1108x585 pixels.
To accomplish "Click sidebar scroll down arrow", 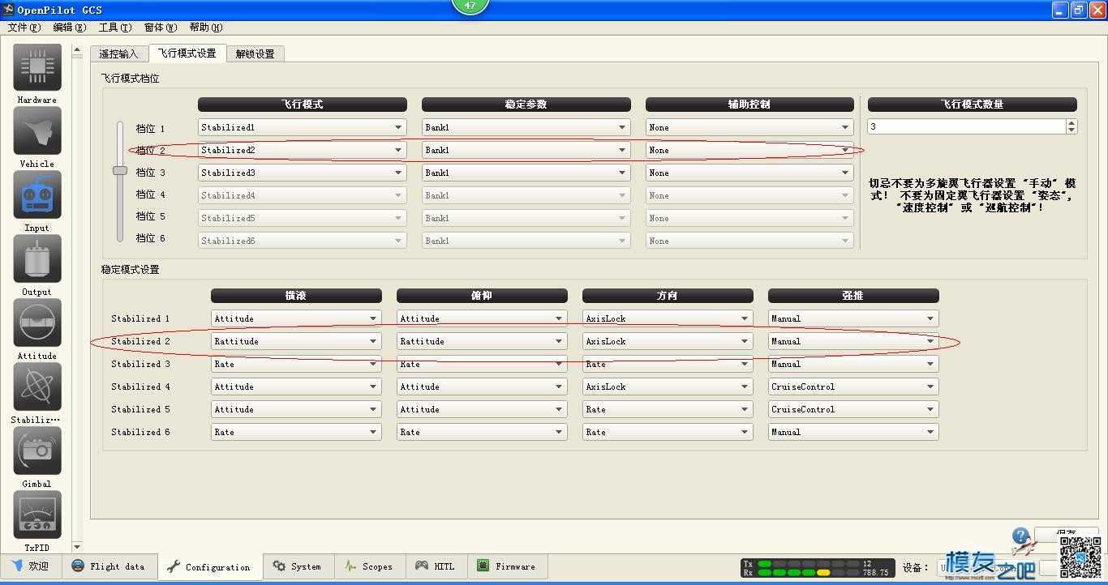I will pos(77,547).
